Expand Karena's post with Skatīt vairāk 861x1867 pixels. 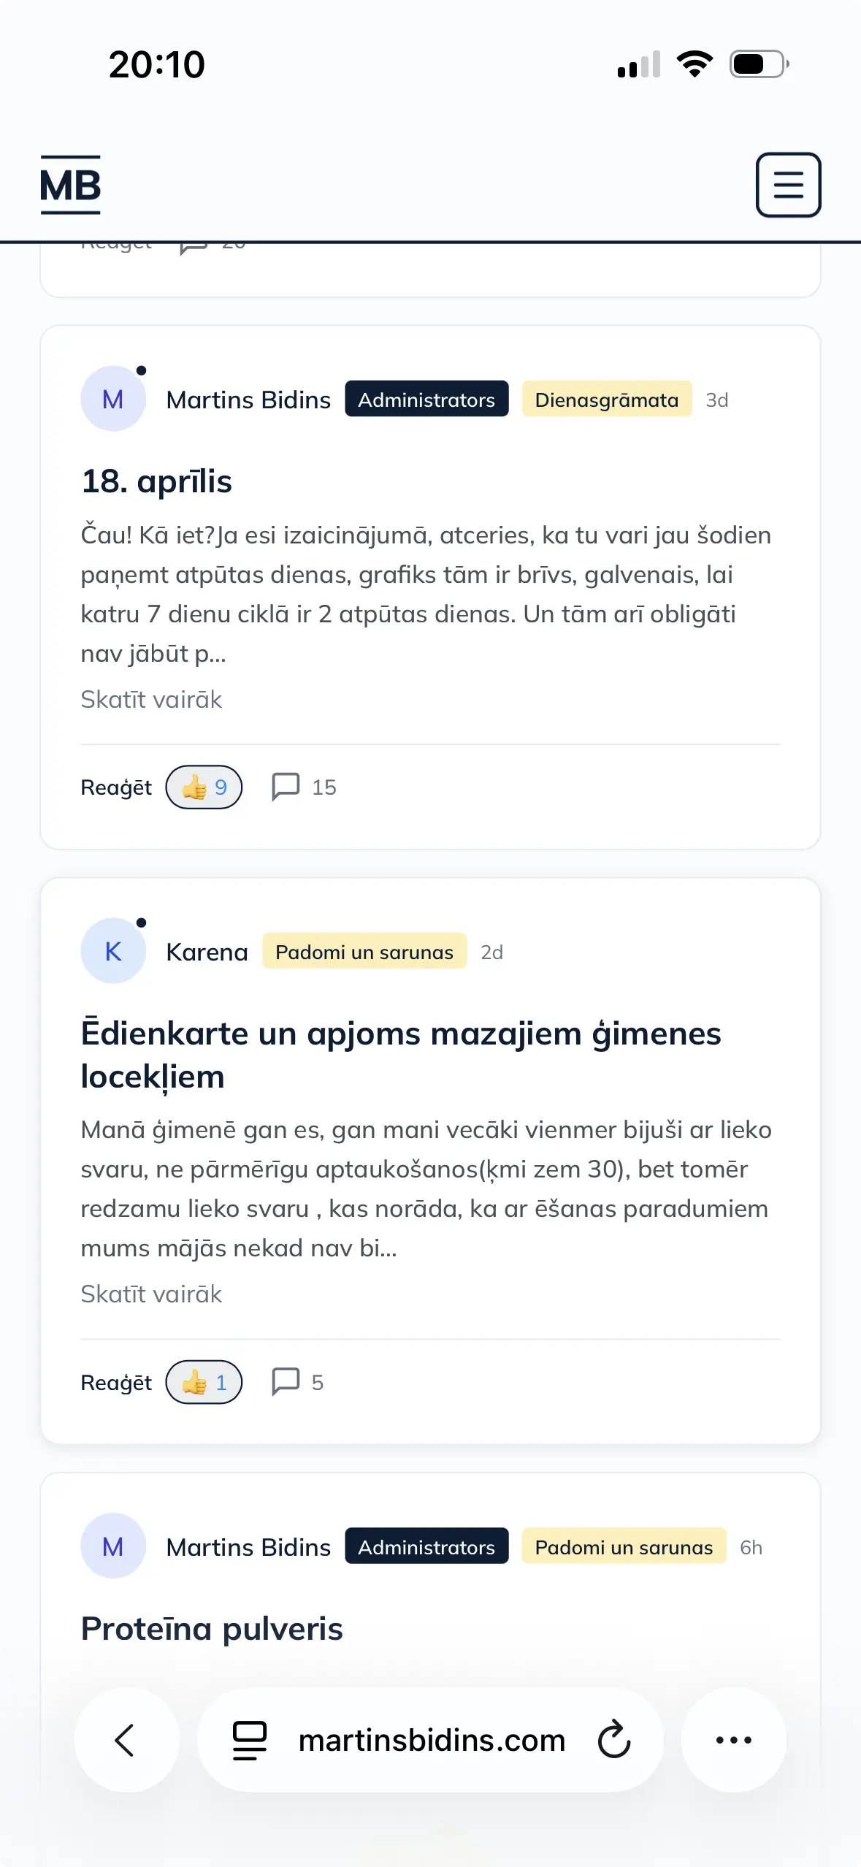coord(151,1294)
